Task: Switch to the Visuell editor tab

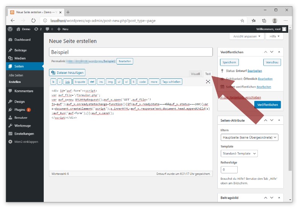Action: [195, 74]
